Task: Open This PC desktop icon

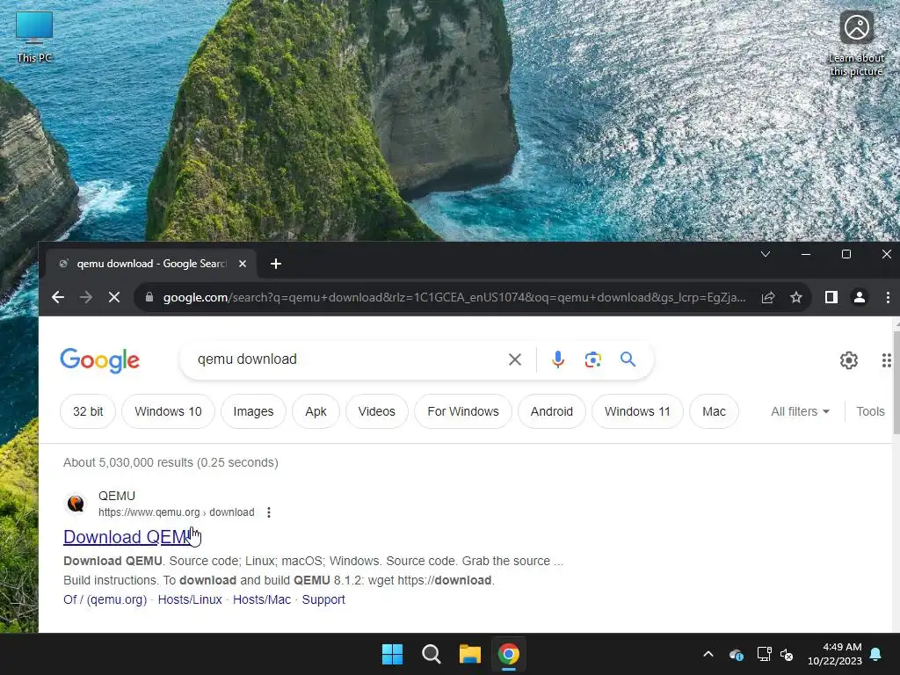Action: [34, 37]
